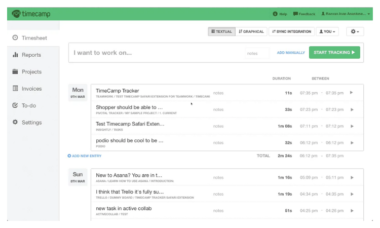Start the timer for the New to Asana entry
The height and width of the screenshot is (228, 380).
point(352,178)
